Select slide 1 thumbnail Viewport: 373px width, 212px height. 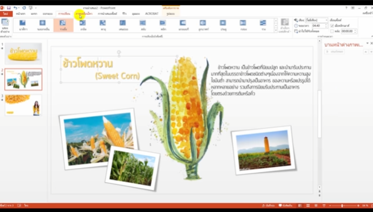click(23, 54)
